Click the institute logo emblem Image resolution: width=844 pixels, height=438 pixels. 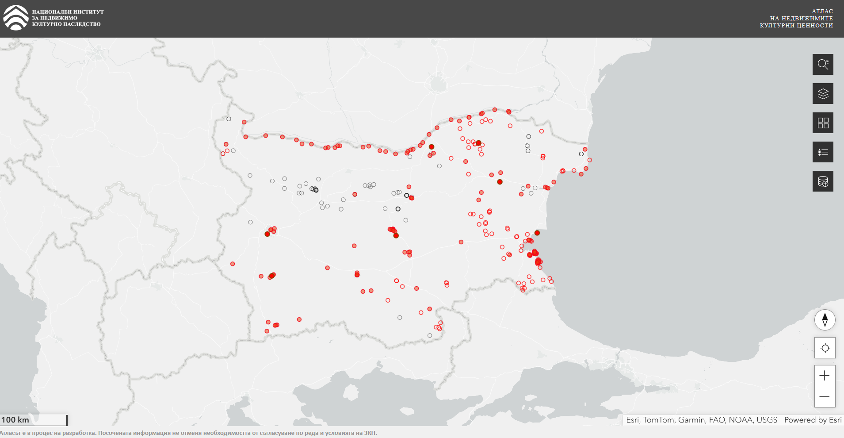pyautogui.click(x=16, y=18)
